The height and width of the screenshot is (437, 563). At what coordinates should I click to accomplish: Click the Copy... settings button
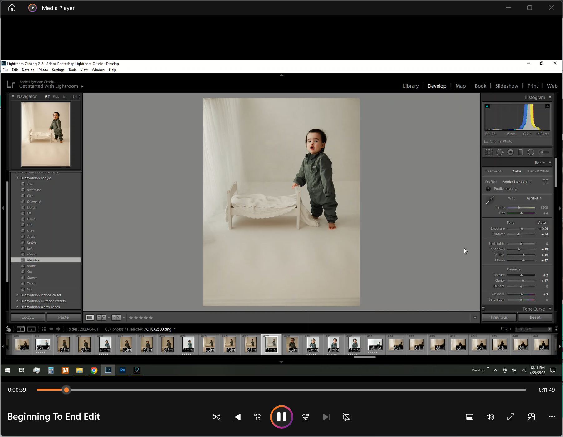28,317
